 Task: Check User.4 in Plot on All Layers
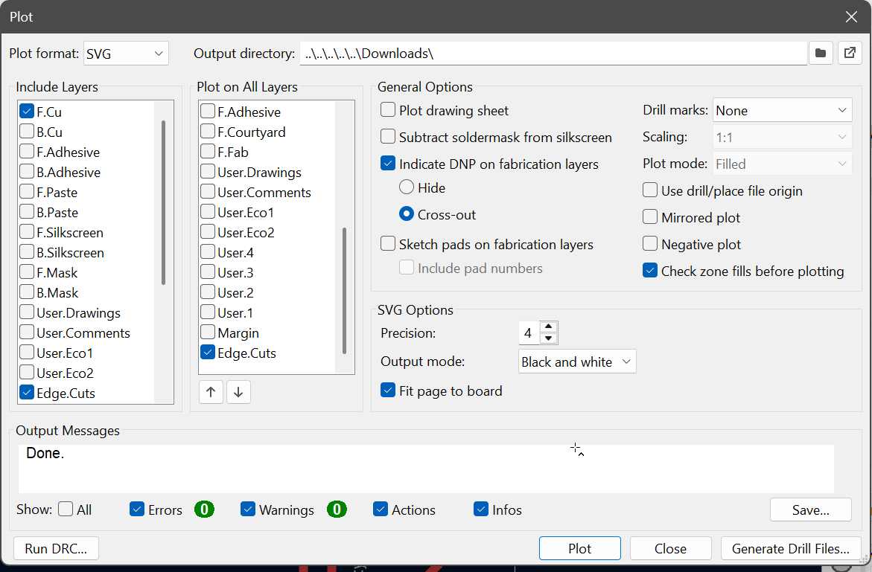click(208, 252)
